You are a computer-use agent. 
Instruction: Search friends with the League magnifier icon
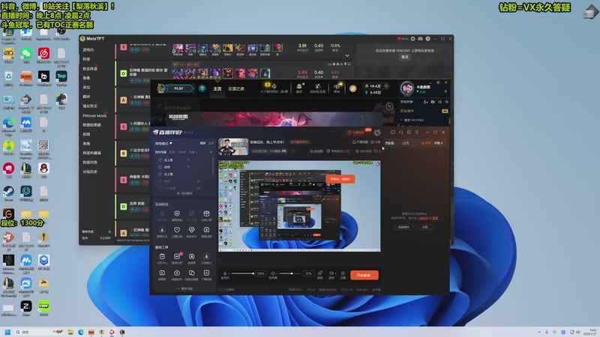tap(446, 102)
